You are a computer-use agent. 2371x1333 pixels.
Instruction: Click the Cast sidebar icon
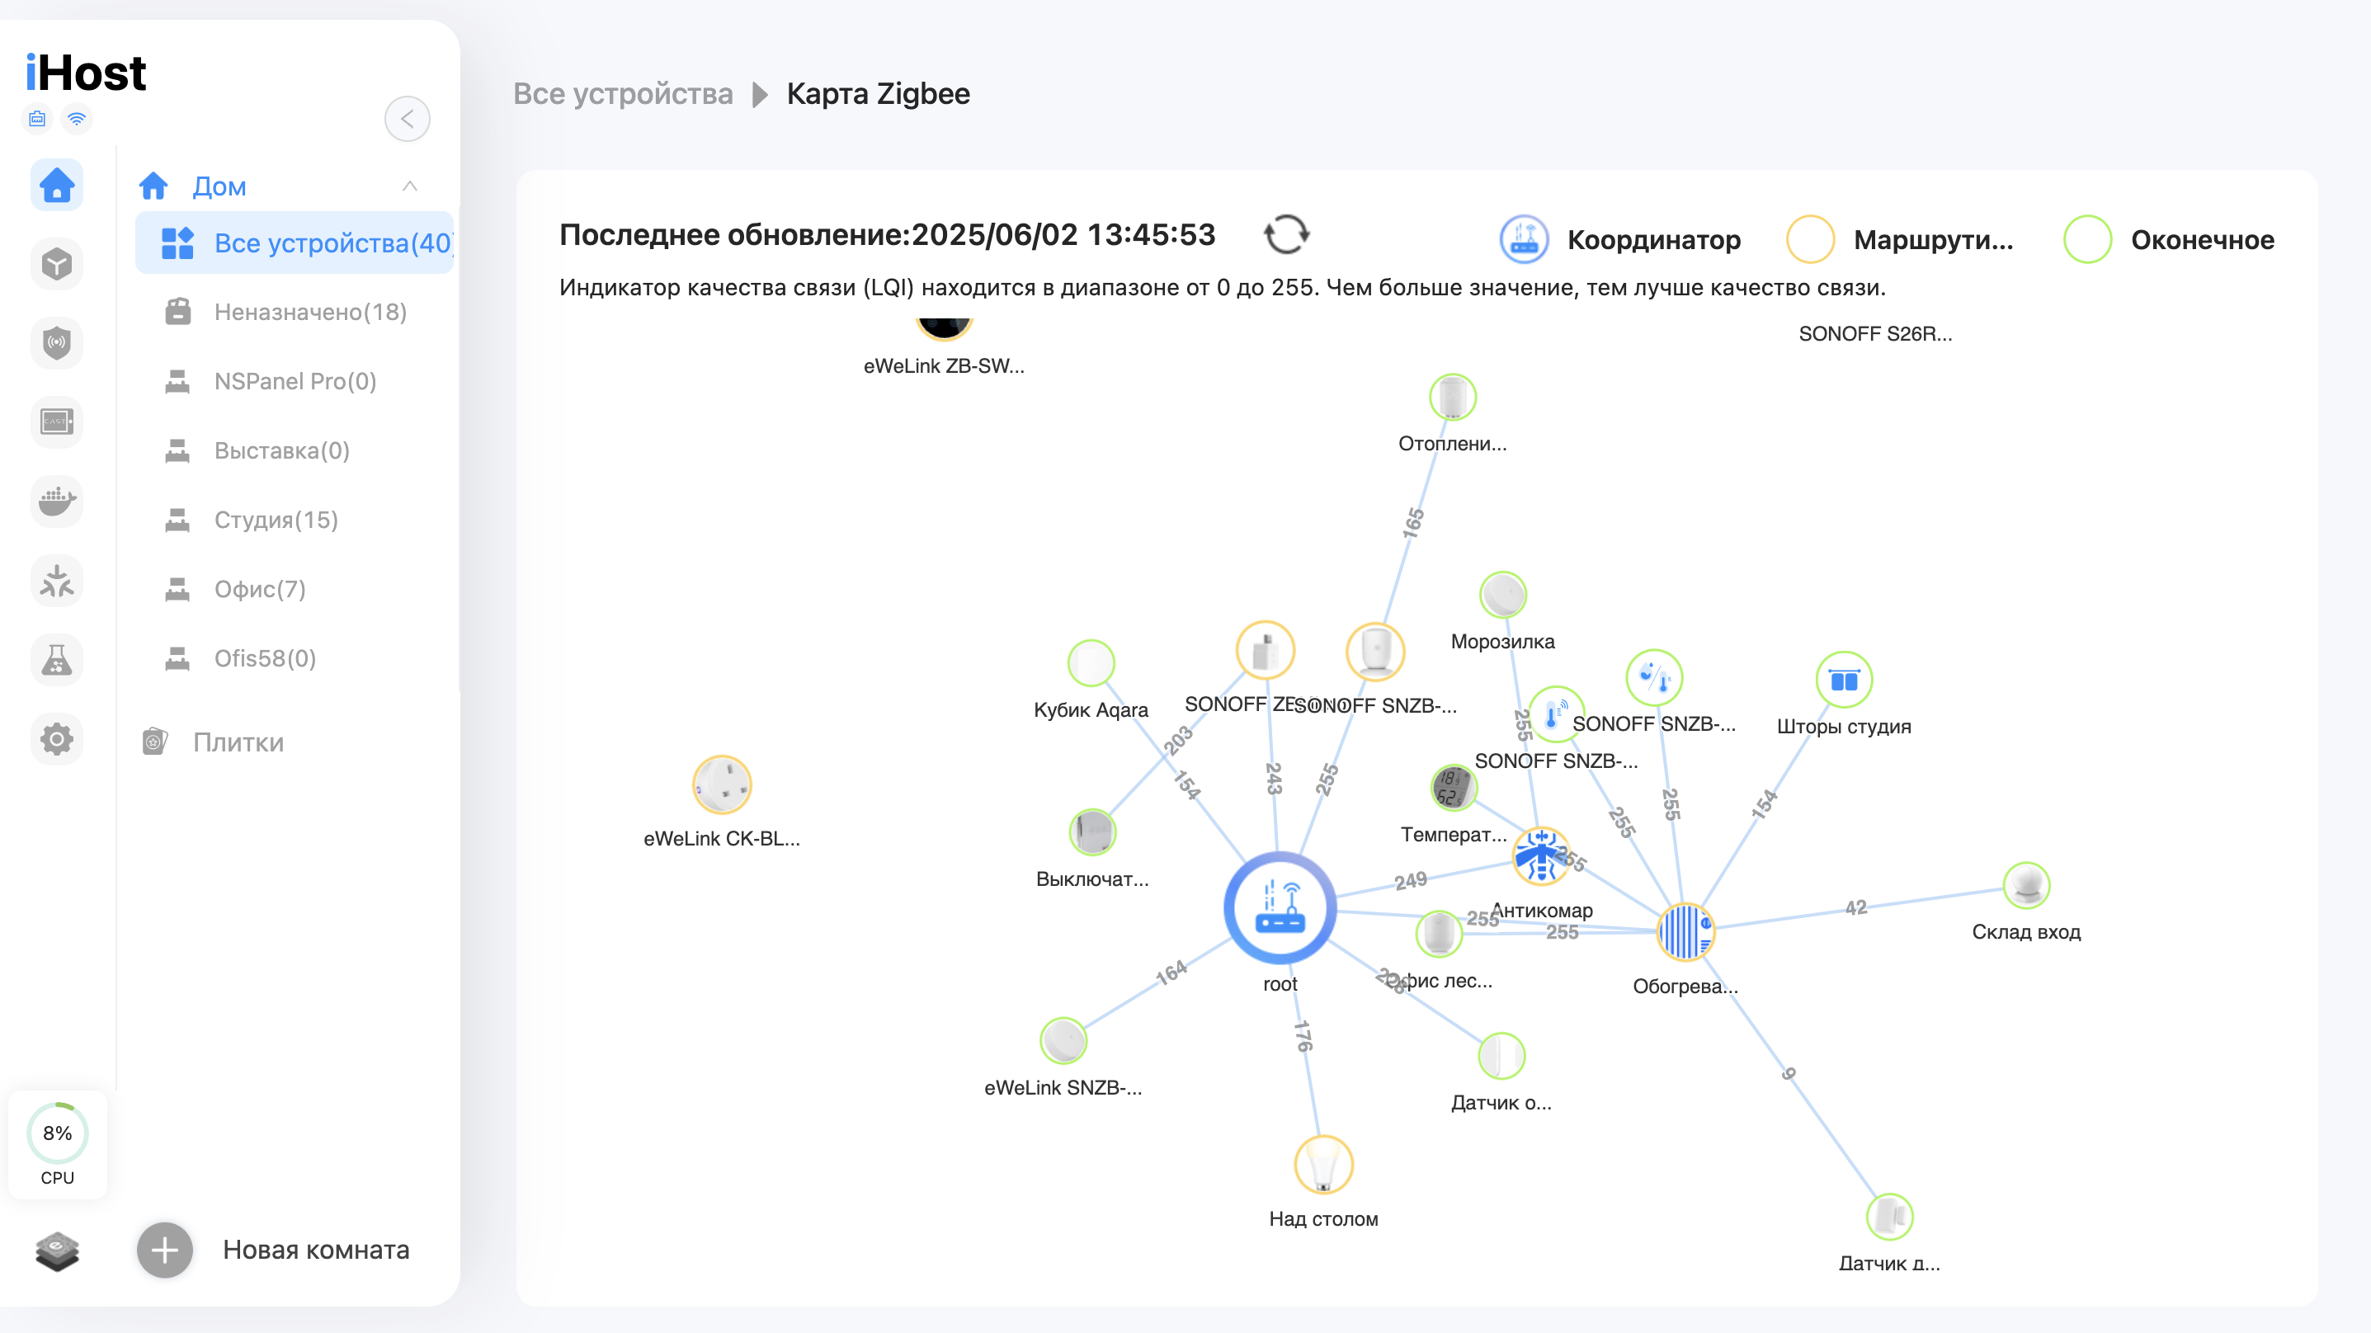[x=57, y=422]
